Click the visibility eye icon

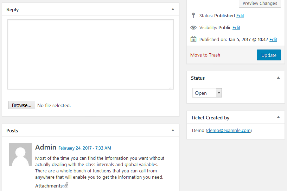pyautogui.click(x=193, y=28)
